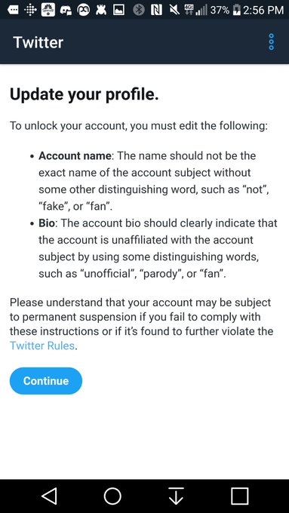Image resolution: width=289 pixels, height=513 pixels.
Task: Open the Twitter Rules link
Action: [42, 346]
